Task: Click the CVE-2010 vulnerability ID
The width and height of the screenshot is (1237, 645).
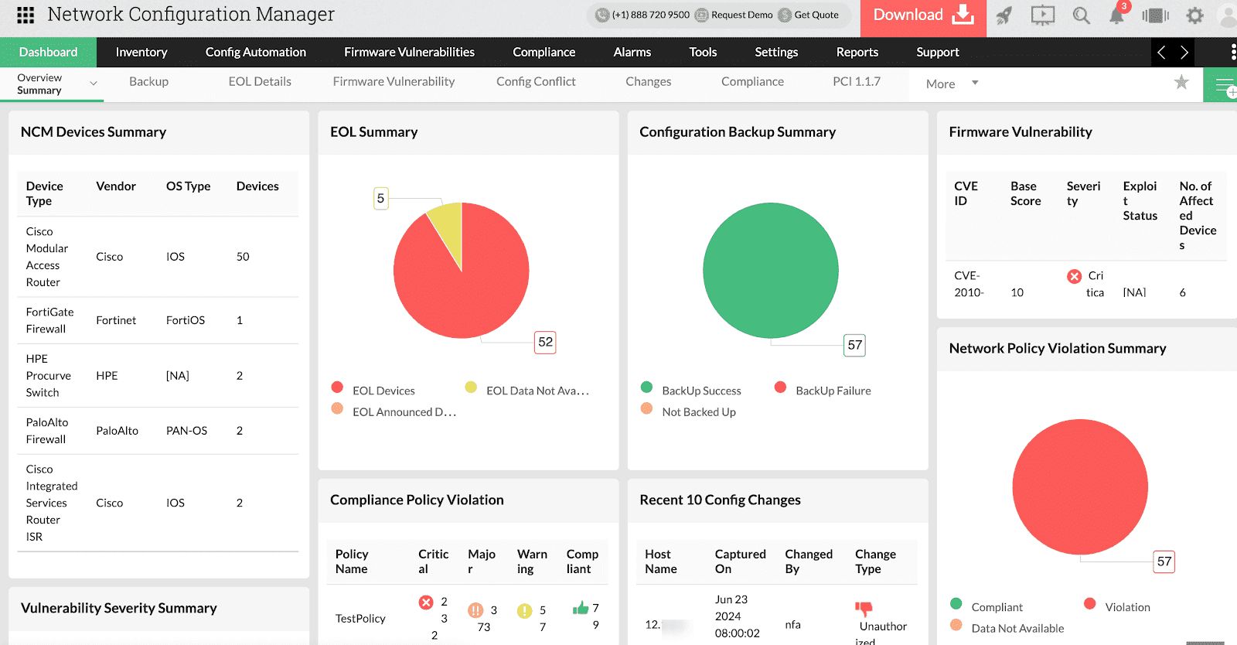Action: [968, 284]
